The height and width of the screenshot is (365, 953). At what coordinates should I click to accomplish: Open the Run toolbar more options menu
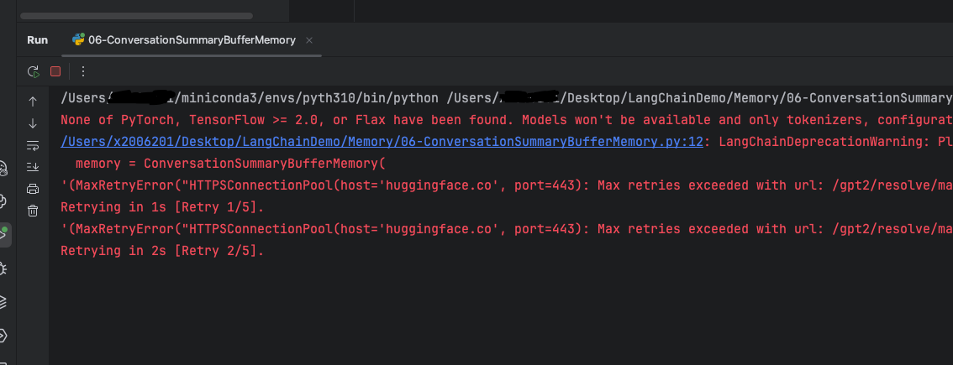83,71
